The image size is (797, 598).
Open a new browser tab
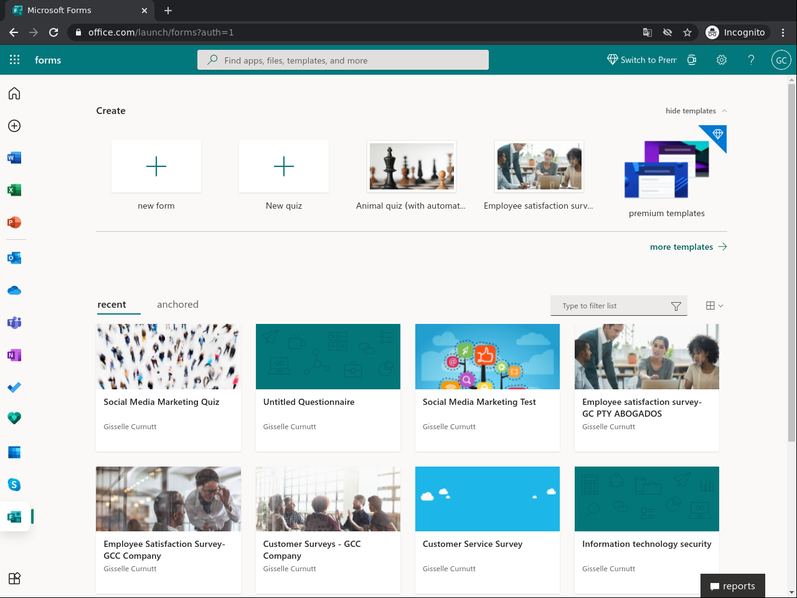[x=168, y=11]
